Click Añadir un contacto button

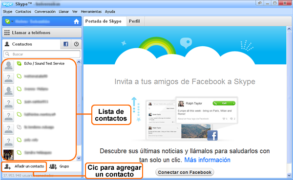(x=24, y=166)
